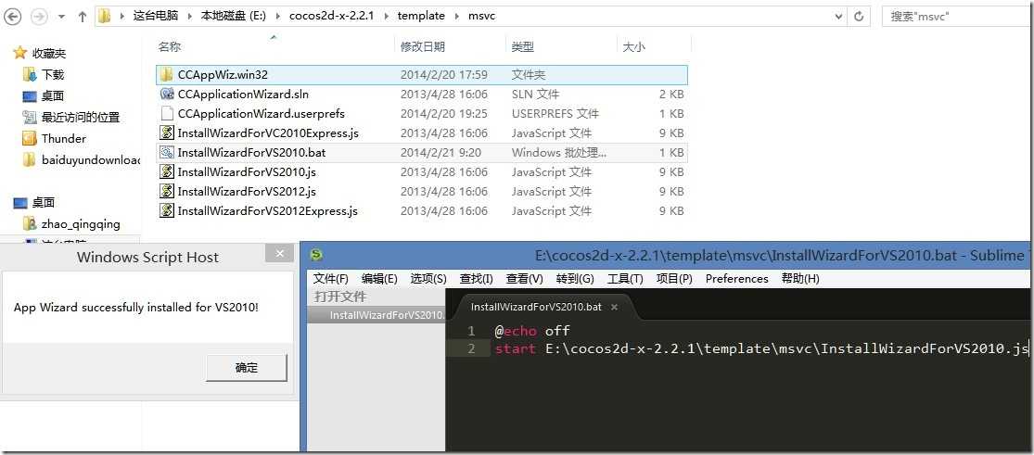Viewport: 1034px width, 455px height.
Task: Select InstallWizardForVS2012Express.js script icon
Action: pos(167,211)
